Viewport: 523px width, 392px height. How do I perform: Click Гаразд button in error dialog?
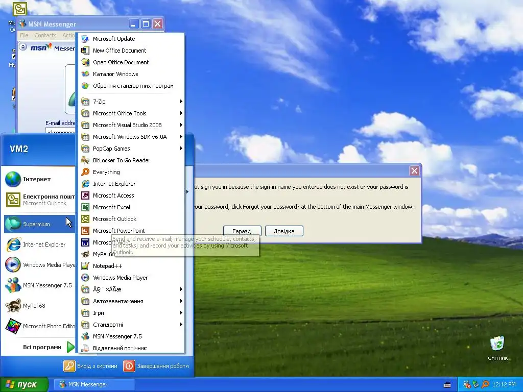(242, 231)
